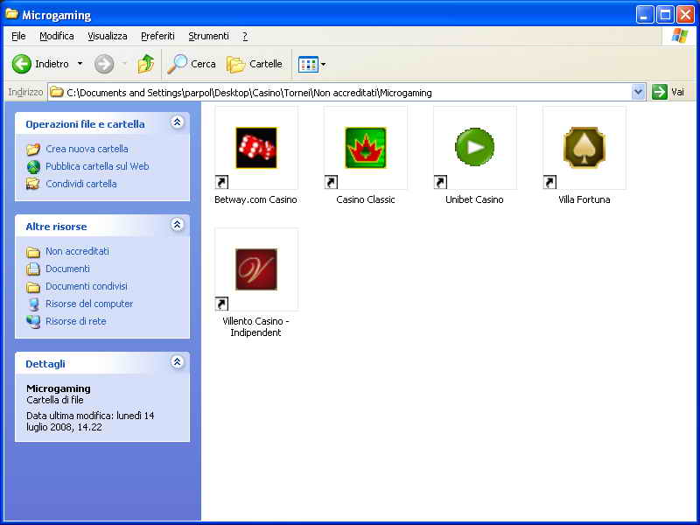The width and height of the screenshot is (700, 525).
Task: Expand the address bar dropdown
Action: pos(638,92)
